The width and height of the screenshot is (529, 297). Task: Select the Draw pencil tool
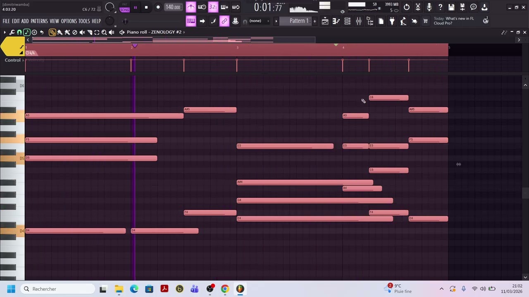pos(52,32)
